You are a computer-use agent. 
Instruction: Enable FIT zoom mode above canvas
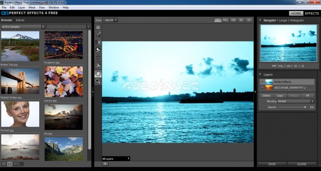click(x=218, y=20)
